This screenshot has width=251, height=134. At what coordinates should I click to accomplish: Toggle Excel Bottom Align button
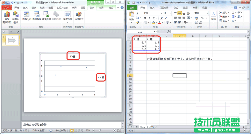[x=184, y=13]
